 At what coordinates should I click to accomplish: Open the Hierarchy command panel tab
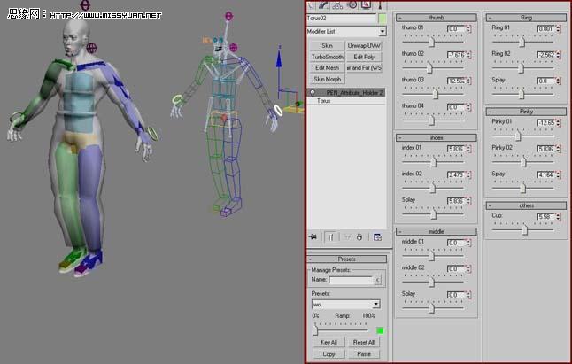[339, 4]
